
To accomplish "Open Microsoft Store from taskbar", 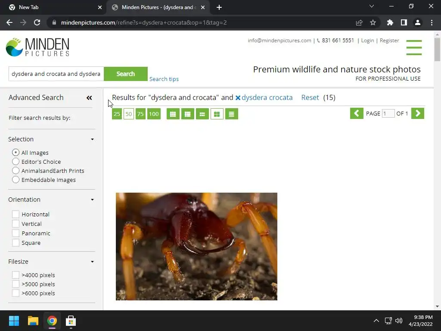I will [71, 321].
